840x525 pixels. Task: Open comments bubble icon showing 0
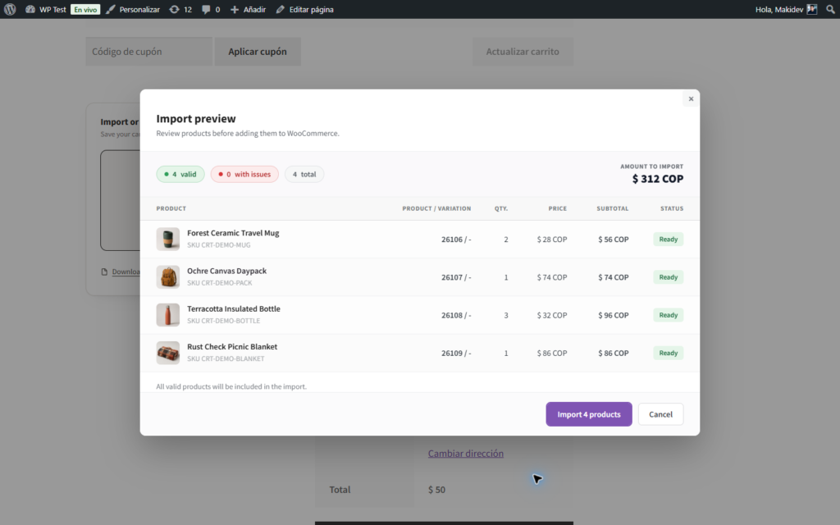(x=206, y=9)
